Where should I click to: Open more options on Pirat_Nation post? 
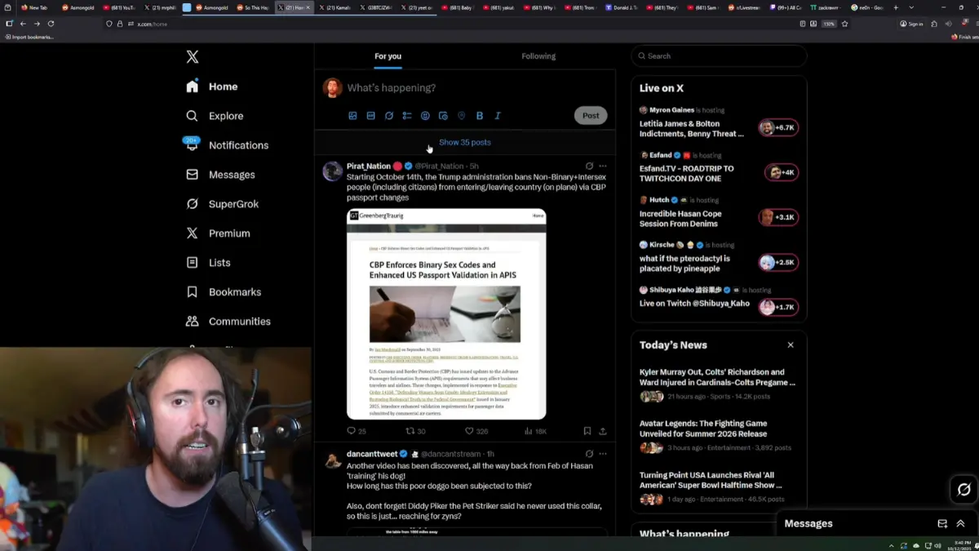(603, 167)
